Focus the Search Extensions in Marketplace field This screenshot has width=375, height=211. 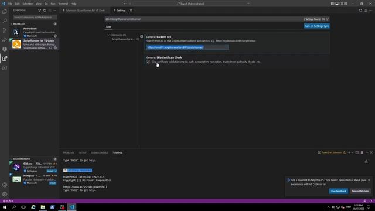point(35,17)
